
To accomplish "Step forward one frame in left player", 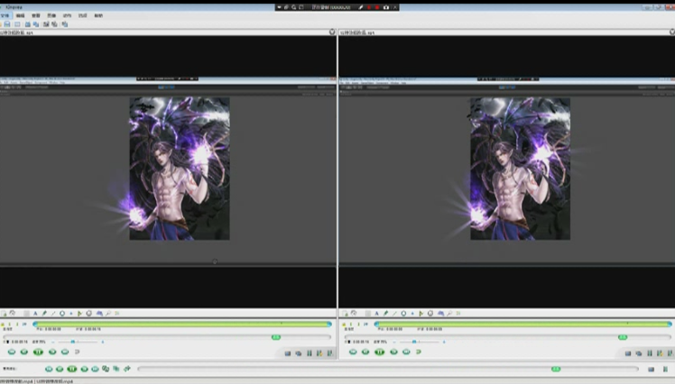I will [x=52, y=352].
